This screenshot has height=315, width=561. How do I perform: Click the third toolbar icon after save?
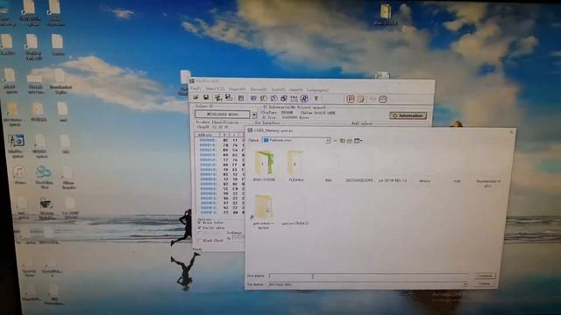(x=218, y=98)
